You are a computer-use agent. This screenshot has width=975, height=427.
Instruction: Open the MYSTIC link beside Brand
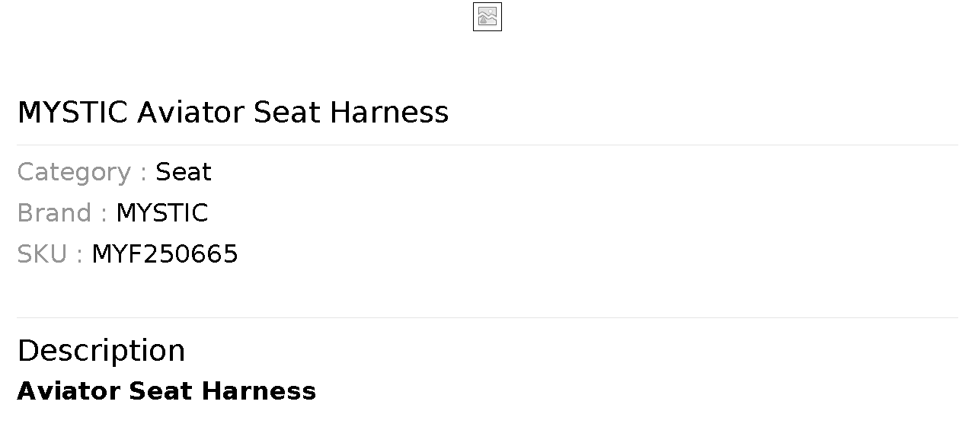pyautogui.click(x=161, y=213)
